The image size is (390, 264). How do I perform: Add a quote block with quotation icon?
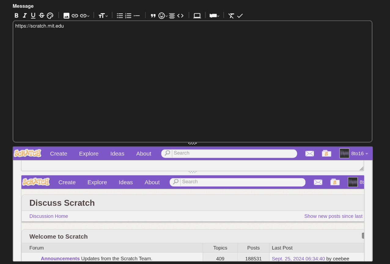[153, 16]
